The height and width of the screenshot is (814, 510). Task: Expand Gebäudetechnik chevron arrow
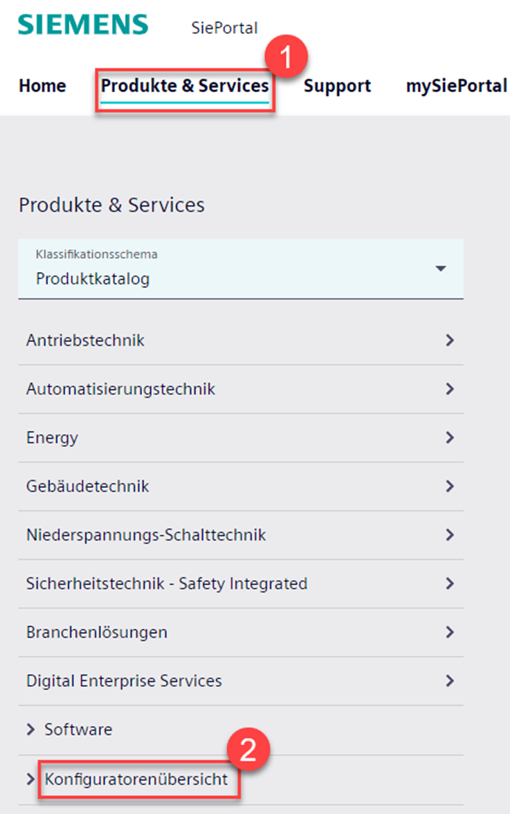point(450,487)
